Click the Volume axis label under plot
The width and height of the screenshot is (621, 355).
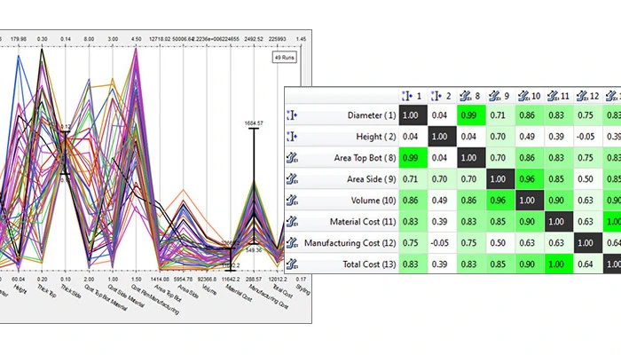(x=208, y=289)
